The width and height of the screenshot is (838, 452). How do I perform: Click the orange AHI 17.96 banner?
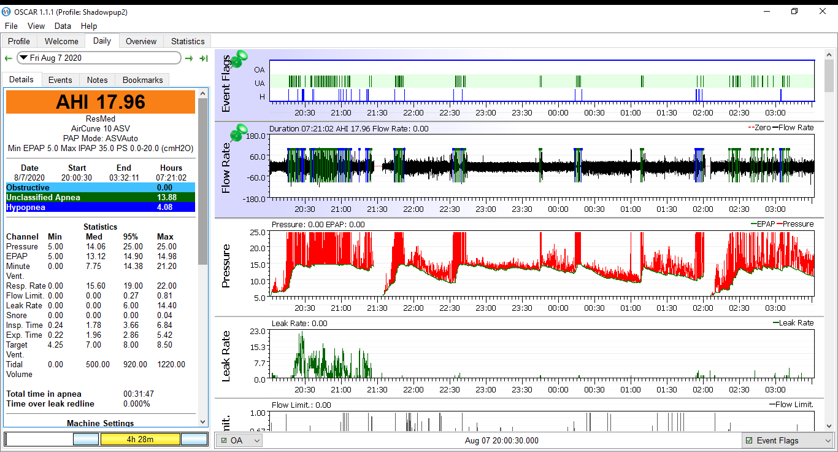[x=101, y=101]
